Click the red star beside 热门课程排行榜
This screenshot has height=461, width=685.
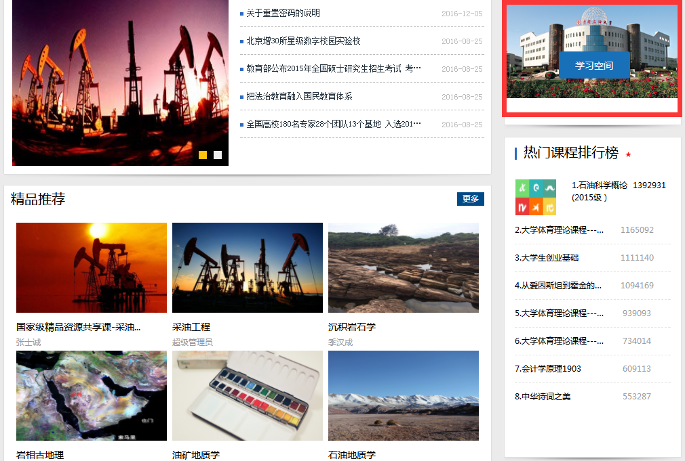pos(628,154)
